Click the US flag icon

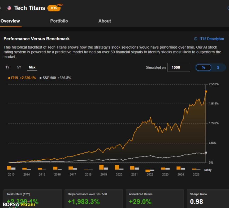click(9, 8)
